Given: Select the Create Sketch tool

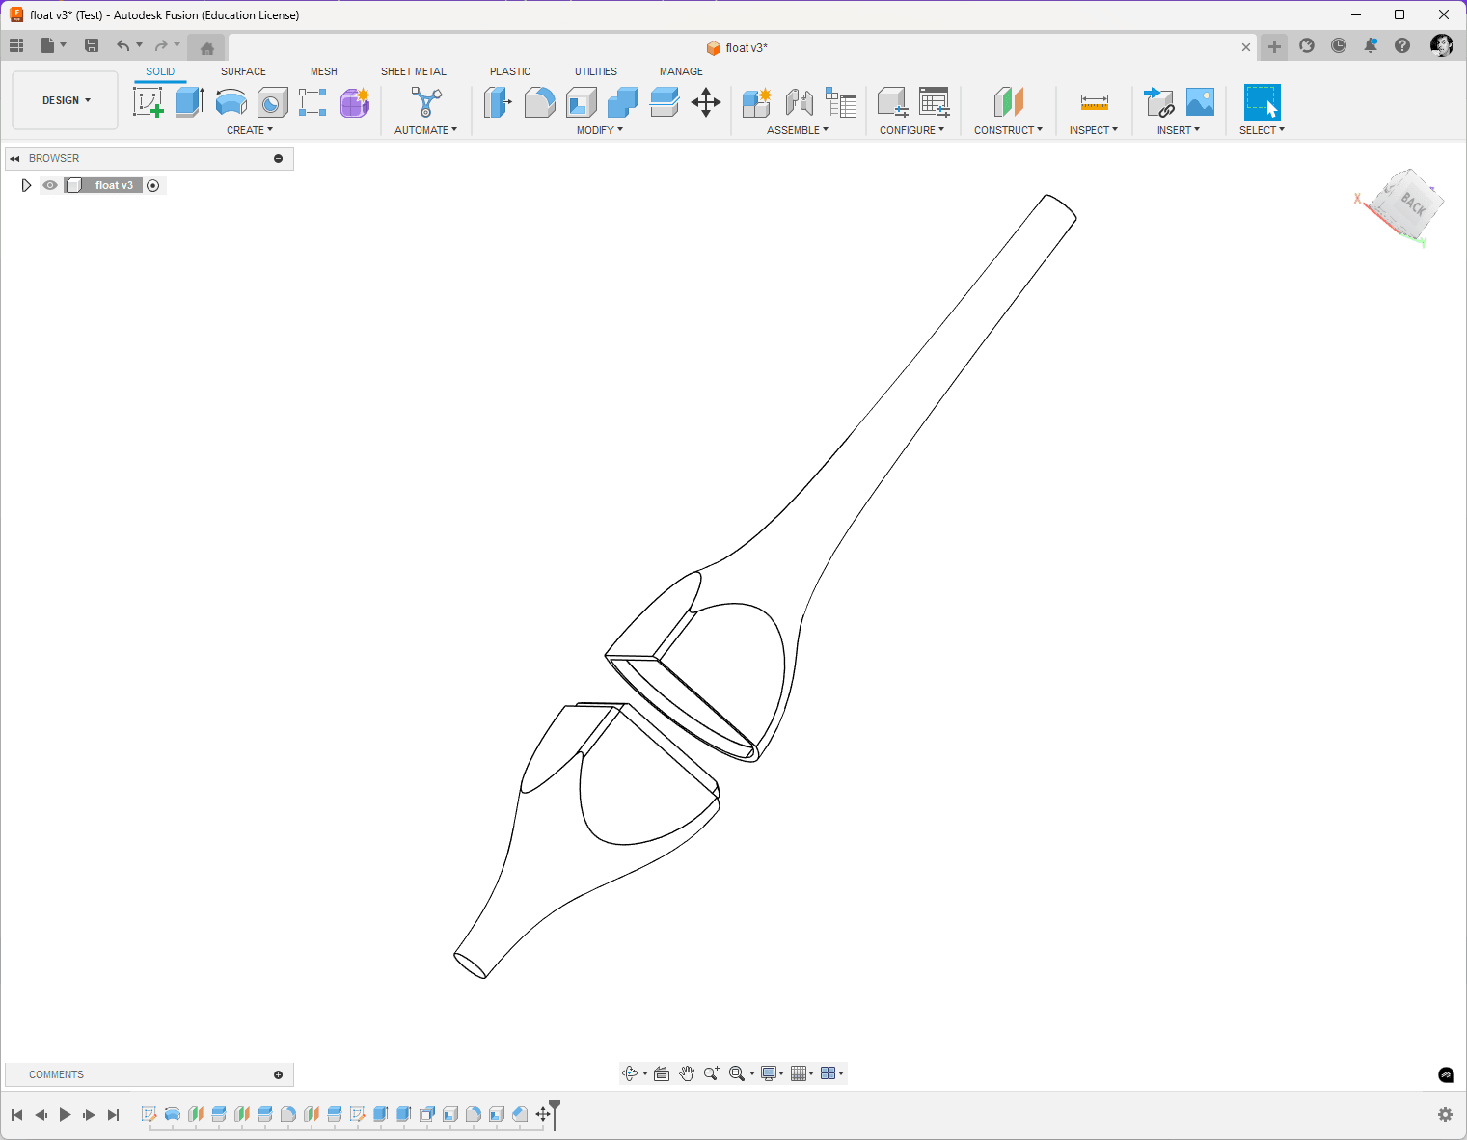Looking at the screenshot, I should 149,101.
